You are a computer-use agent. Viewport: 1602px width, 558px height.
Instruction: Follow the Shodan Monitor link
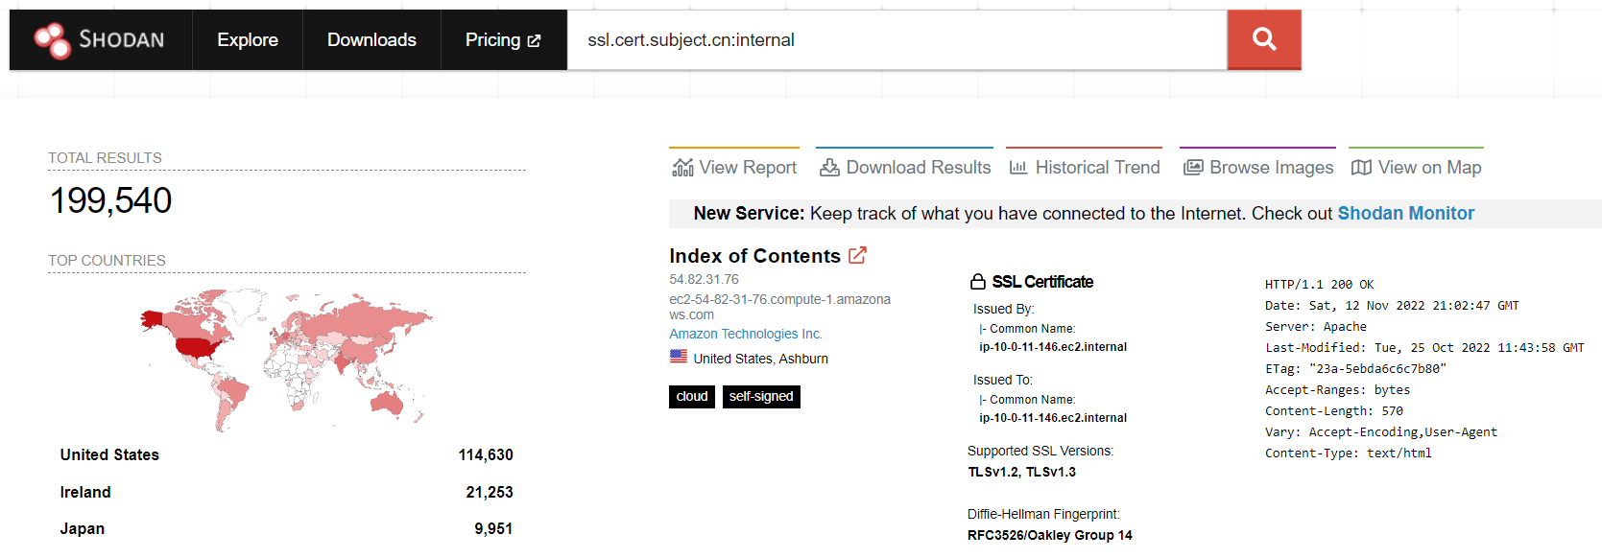(x=1406, y=213)
